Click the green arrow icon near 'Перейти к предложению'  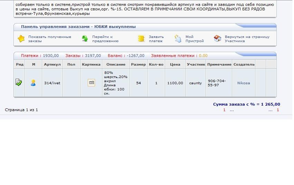[x=85, y=39]
